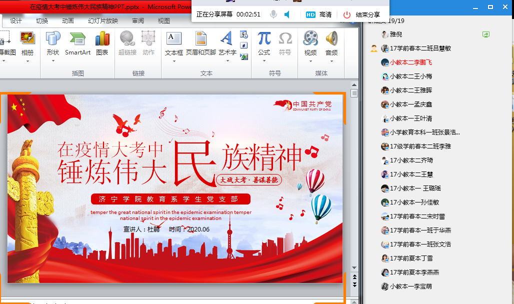Expand the 文本框 text box dropdown
The width and height of the screenshot is (514, 304).
tap(173, 61)
